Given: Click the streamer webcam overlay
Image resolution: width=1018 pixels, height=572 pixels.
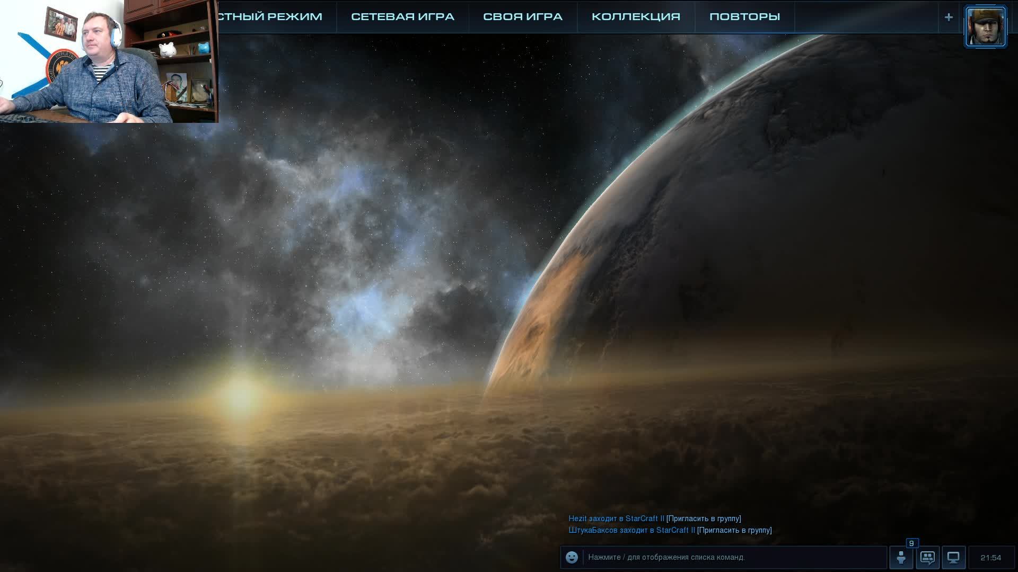Looking at the screenshot, I should pyautogui.click(x=109, y=61).
